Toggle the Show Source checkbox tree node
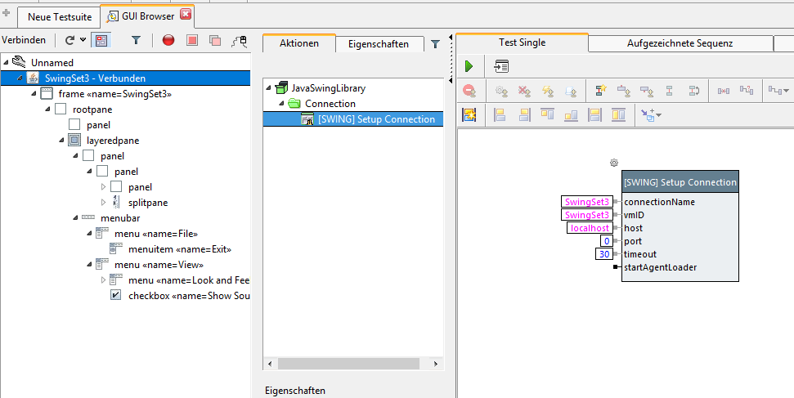Screen dimensions: 794x398 tap(116, 296)
